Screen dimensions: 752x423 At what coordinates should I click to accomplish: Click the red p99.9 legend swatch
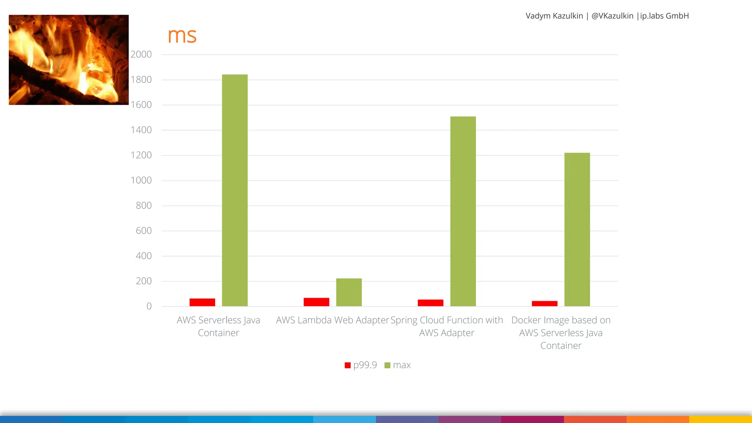347,365
